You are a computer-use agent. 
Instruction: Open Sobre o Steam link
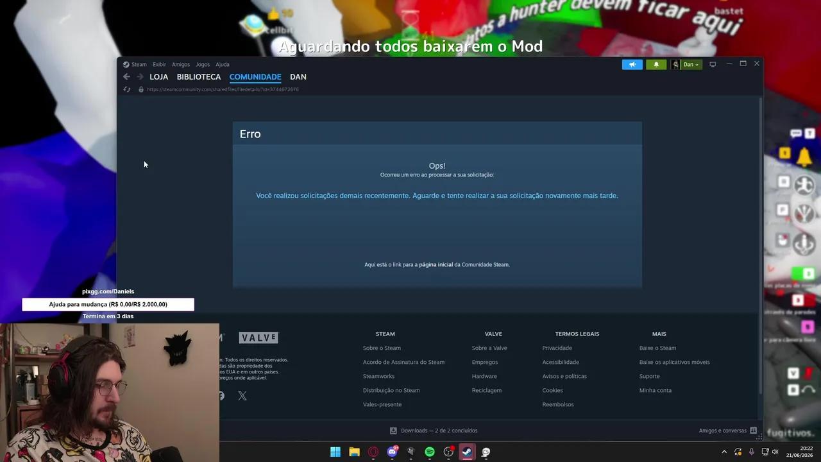[382, 348]
